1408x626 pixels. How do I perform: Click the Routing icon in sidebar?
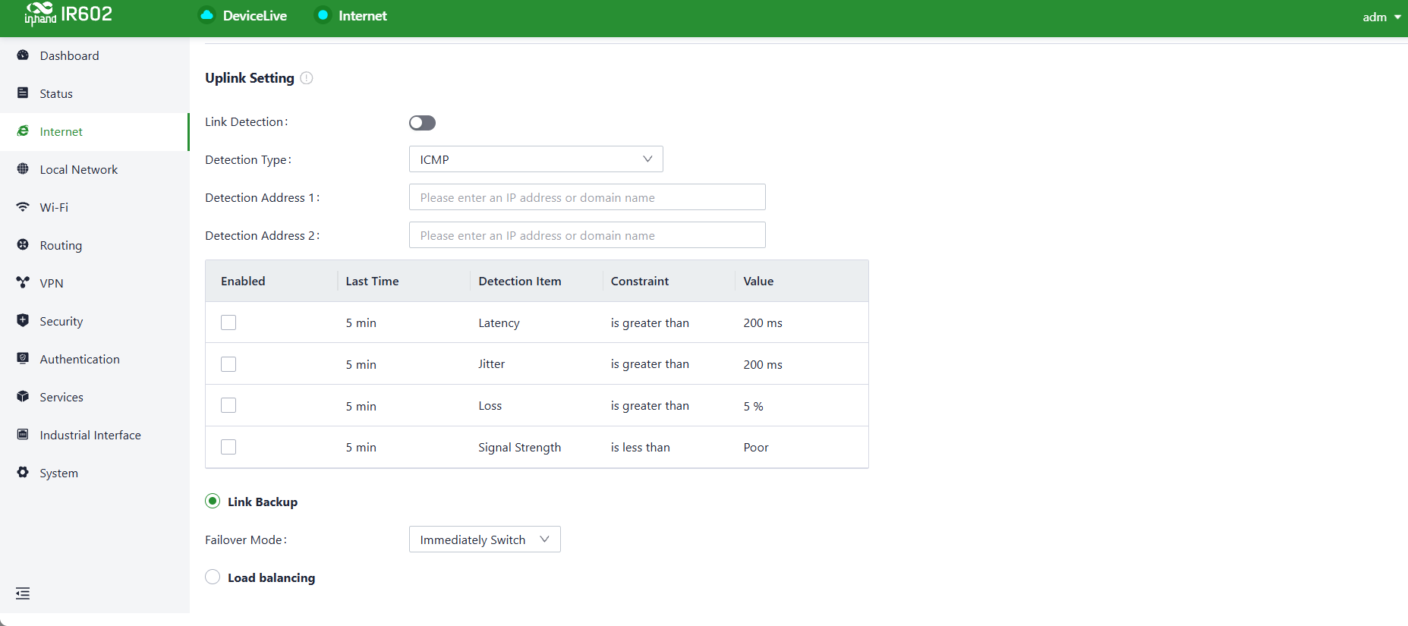(x=23, y=244)
